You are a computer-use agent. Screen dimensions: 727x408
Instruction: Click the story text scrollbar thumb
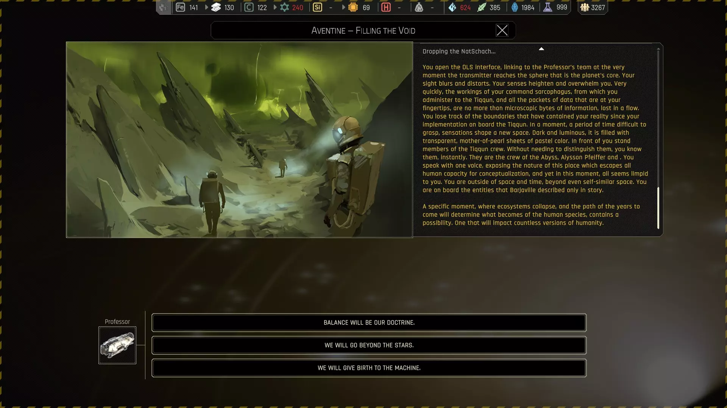click(x=658, y=208)
